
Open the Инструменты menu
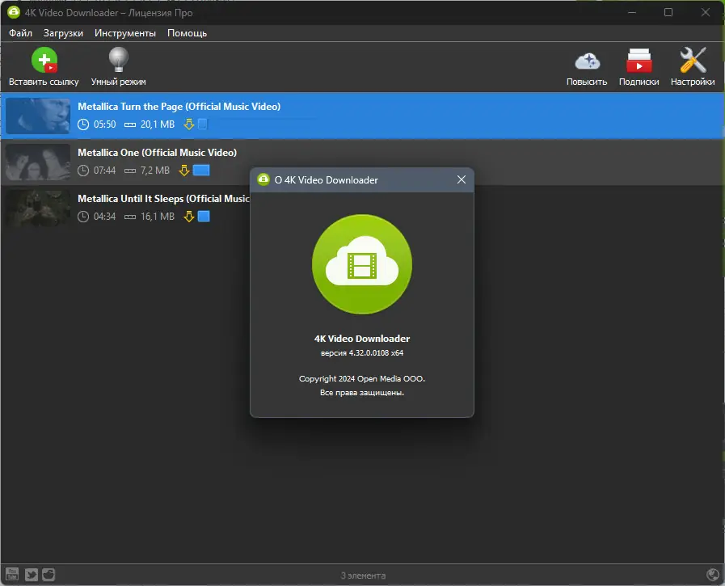(124, 33)
